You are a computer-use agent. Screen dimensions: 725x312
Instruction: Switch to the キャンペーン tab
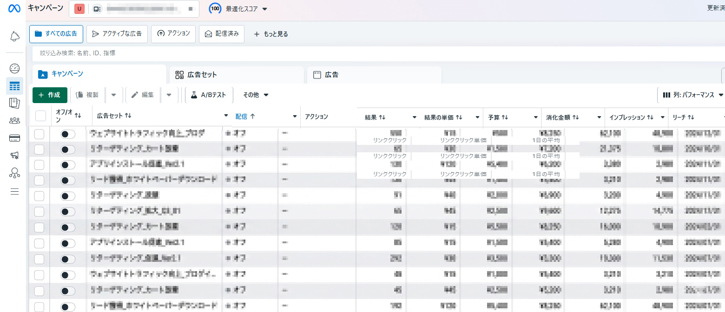(x=99, y=74)
